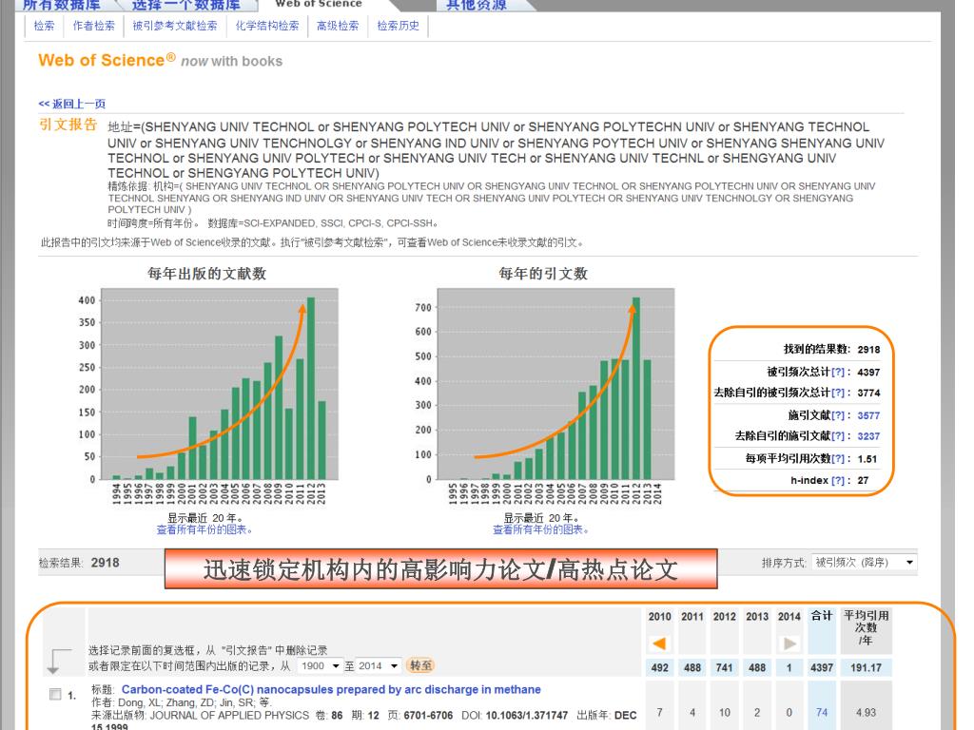Click the [?] help next to 每项平均引用次数
This screenshot has height=730, width=974.
[x=838, y=459]
